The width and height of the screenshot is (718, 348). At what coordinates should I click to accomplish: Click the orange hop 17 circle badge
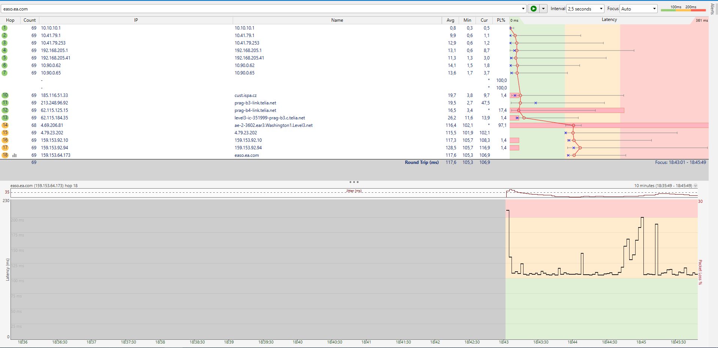[5, 148]
